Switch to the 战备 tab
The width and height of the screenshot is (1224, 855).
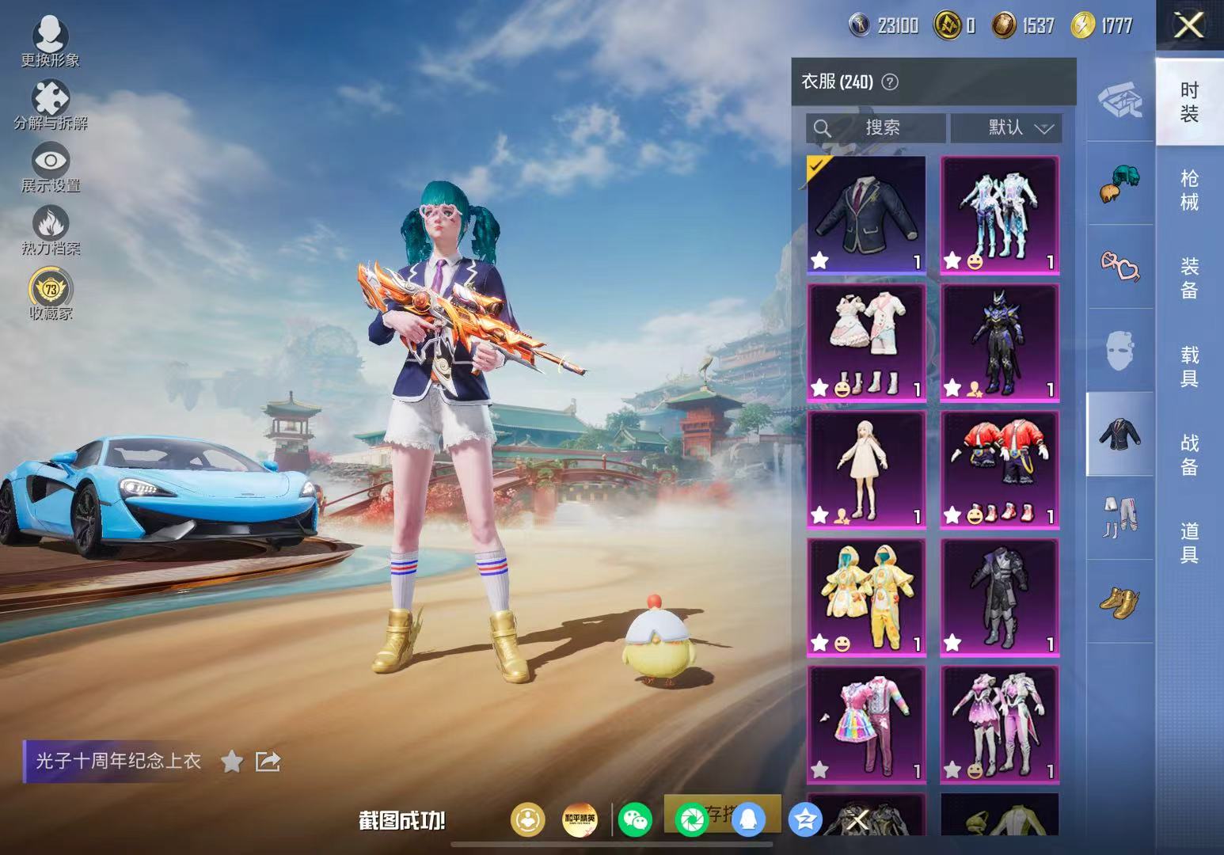(x=1189, y=454)
